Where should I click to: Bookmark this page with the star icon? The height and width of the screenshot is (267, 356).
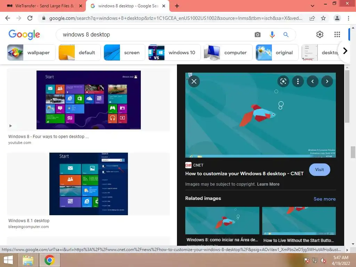(x=323, y=18)
